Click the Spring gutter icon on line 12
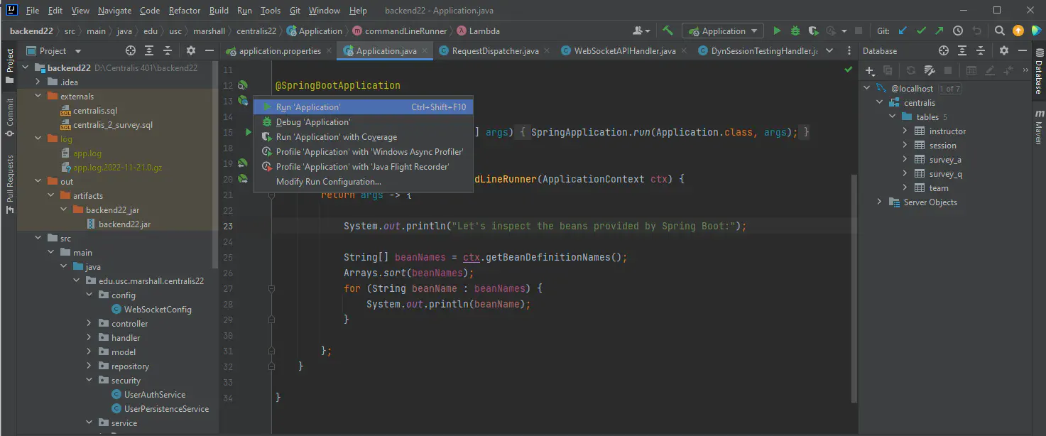The width and height of the screenshot is (1046, 436). (243, 85)
